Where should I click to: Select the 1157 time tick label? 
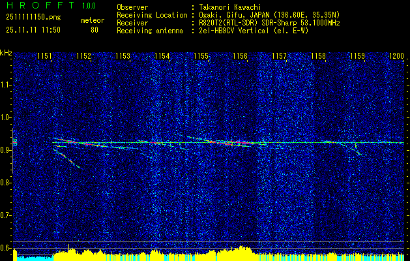click(279, 57)
